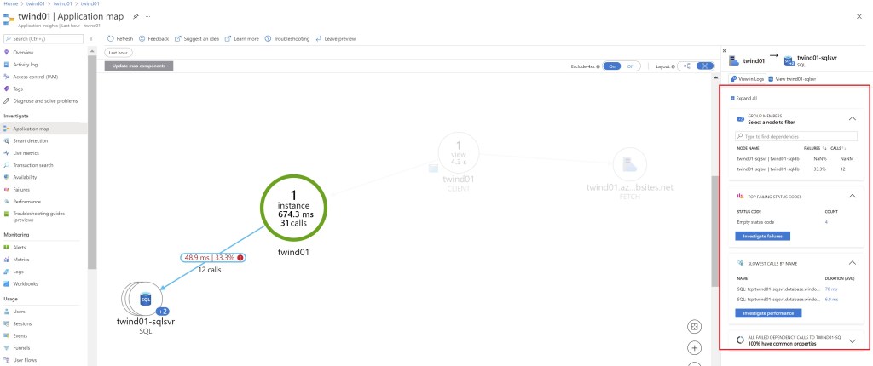Collapse the Group Members section

tap(852, 119)
